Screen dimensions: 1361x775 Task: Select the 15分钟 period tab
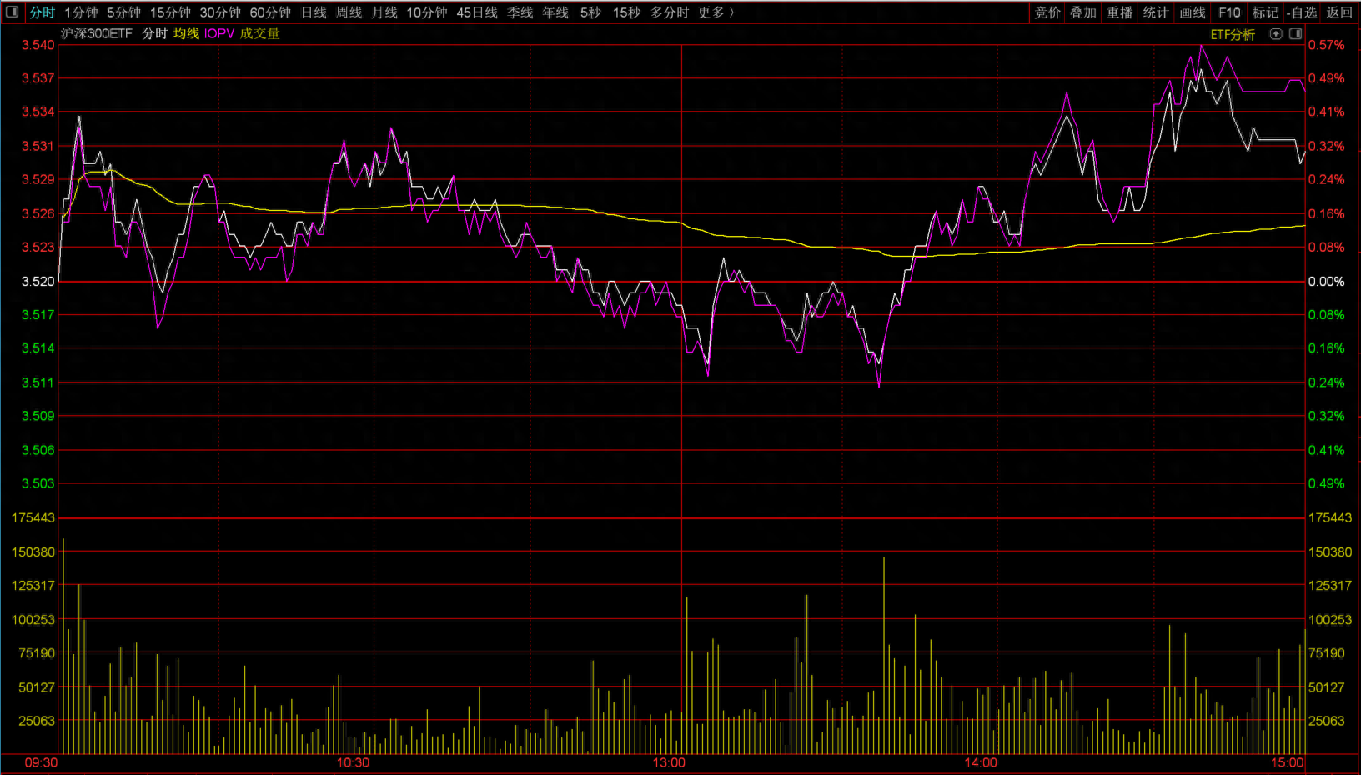tap(170, 12)
